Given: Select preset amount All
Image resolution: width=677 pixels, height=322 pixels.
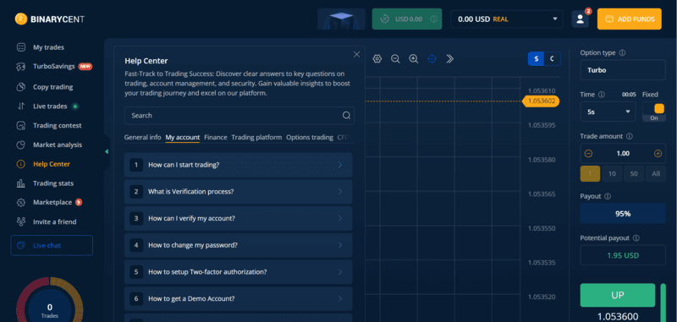Looking at the screenshot, I should (656, 174).
